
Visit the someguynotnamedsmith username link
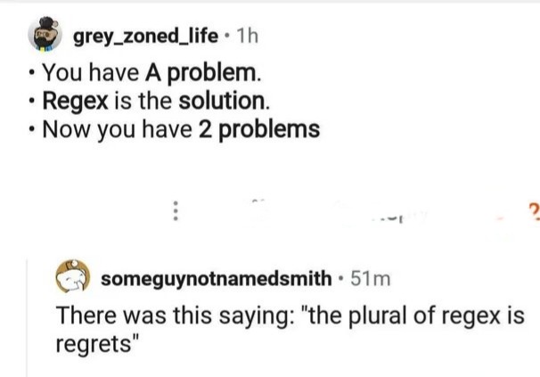click(216, 278)
